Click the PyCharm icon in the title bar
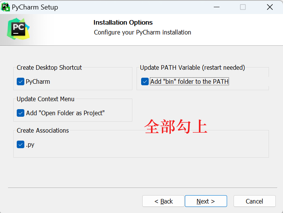Screen dimensions: 283x213 tap(6, 7)
